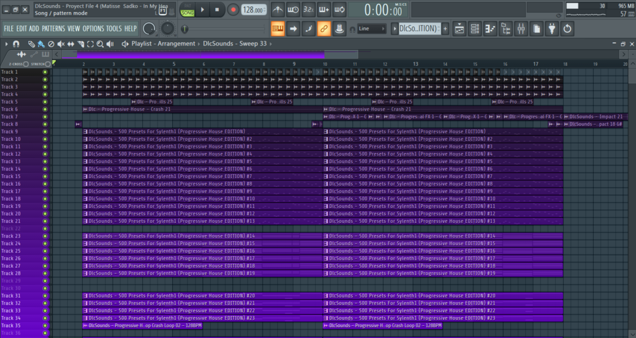Mute Track 28 via its green light
Image resolution: width=636 pixels, height=338 pixels.
click(45, 273)
